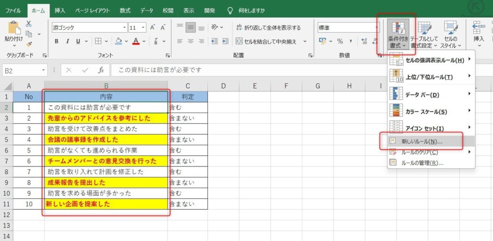Viewport: 493px width, 241px height.
Task: Toggle middle vertical alignment
Action: (191, 27)
